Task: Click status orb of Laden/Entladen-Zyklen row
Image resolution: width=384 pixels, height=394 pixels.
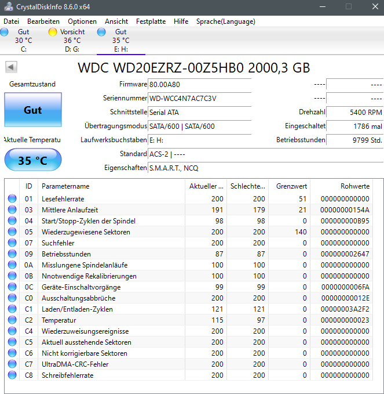Action: pyautogui.click(x=12, y=309)
